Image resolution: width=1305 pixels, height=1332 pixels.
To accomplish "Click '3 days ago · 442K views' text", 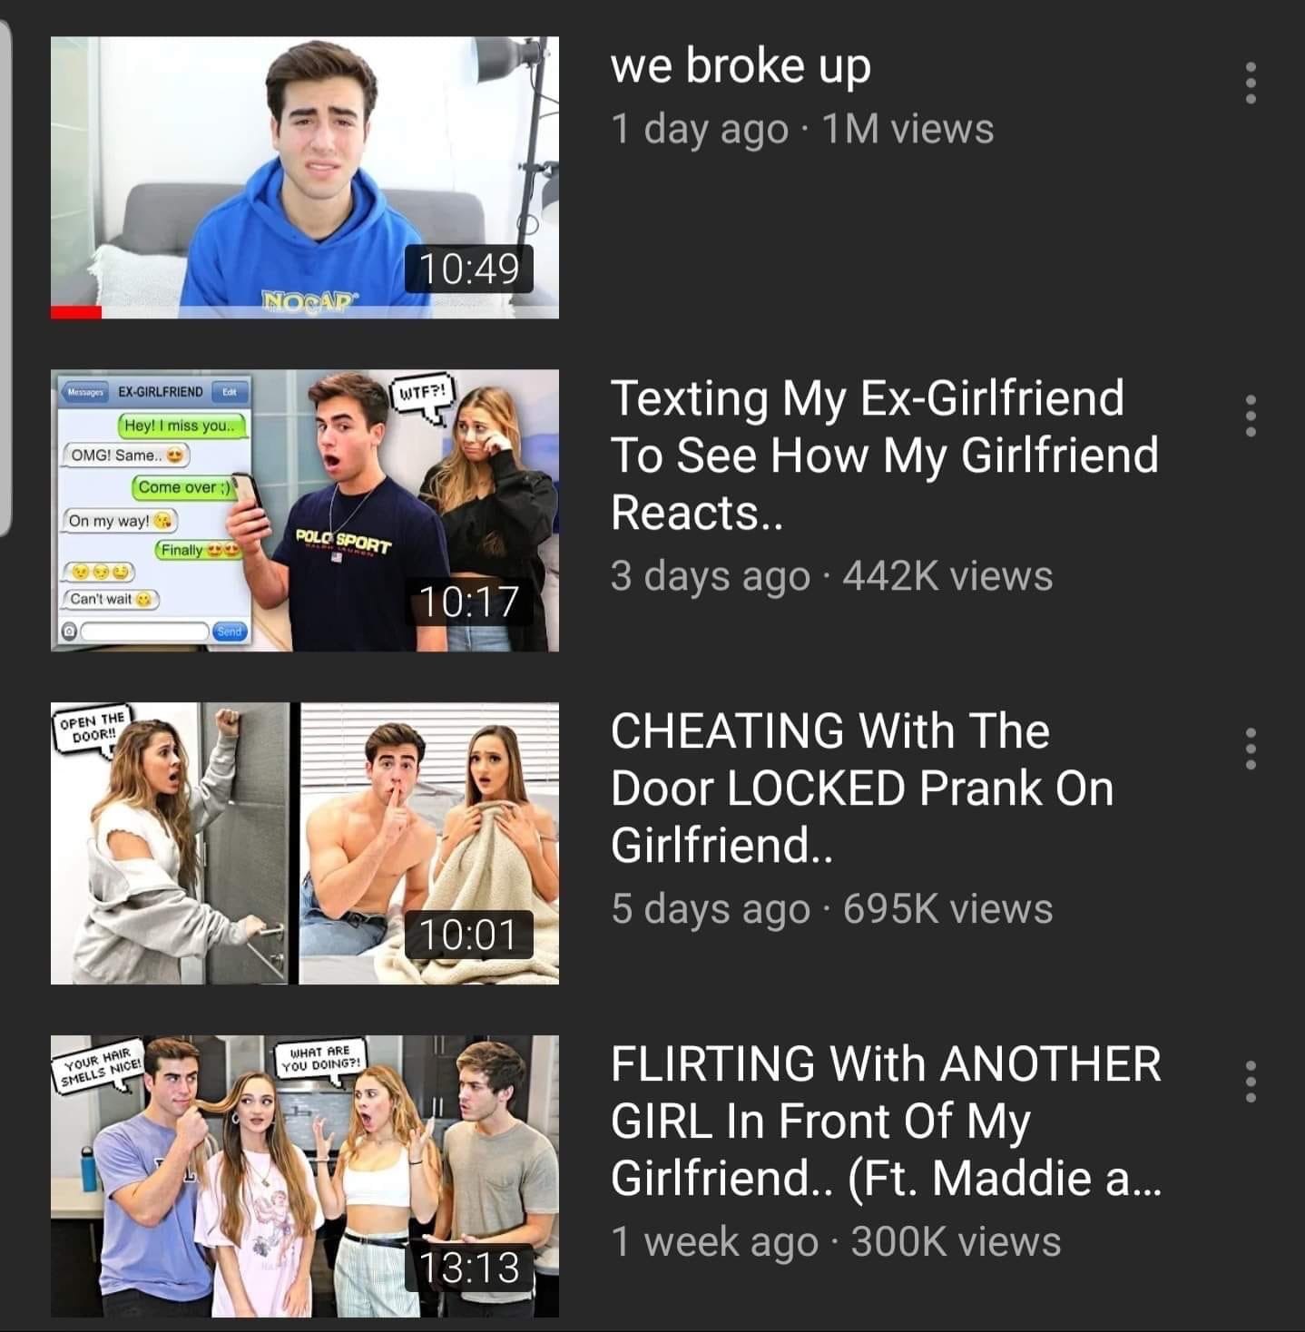I will click(831, 576).
